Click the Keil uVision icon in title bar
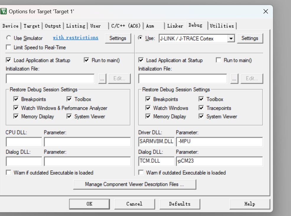The width and height of the screenshot is (291, 216). click(x=3, y=11)
